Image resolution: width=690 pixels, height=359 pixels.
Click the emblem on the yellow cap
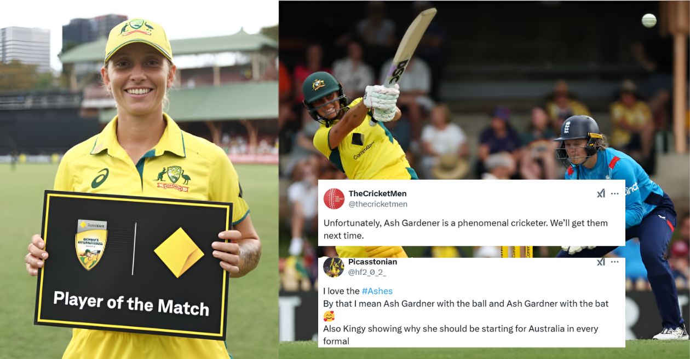click(137, 27)
